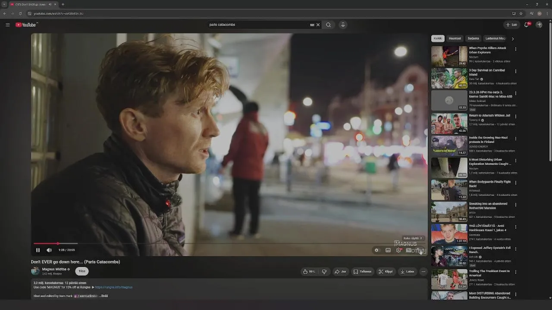The width and height of the screenshot is (552, 310).
Task: Enter fullscreen mode in player
Action: 420,250
